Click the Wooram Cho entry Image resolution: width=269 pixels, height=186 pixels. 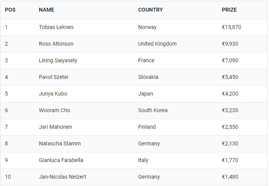55,111
